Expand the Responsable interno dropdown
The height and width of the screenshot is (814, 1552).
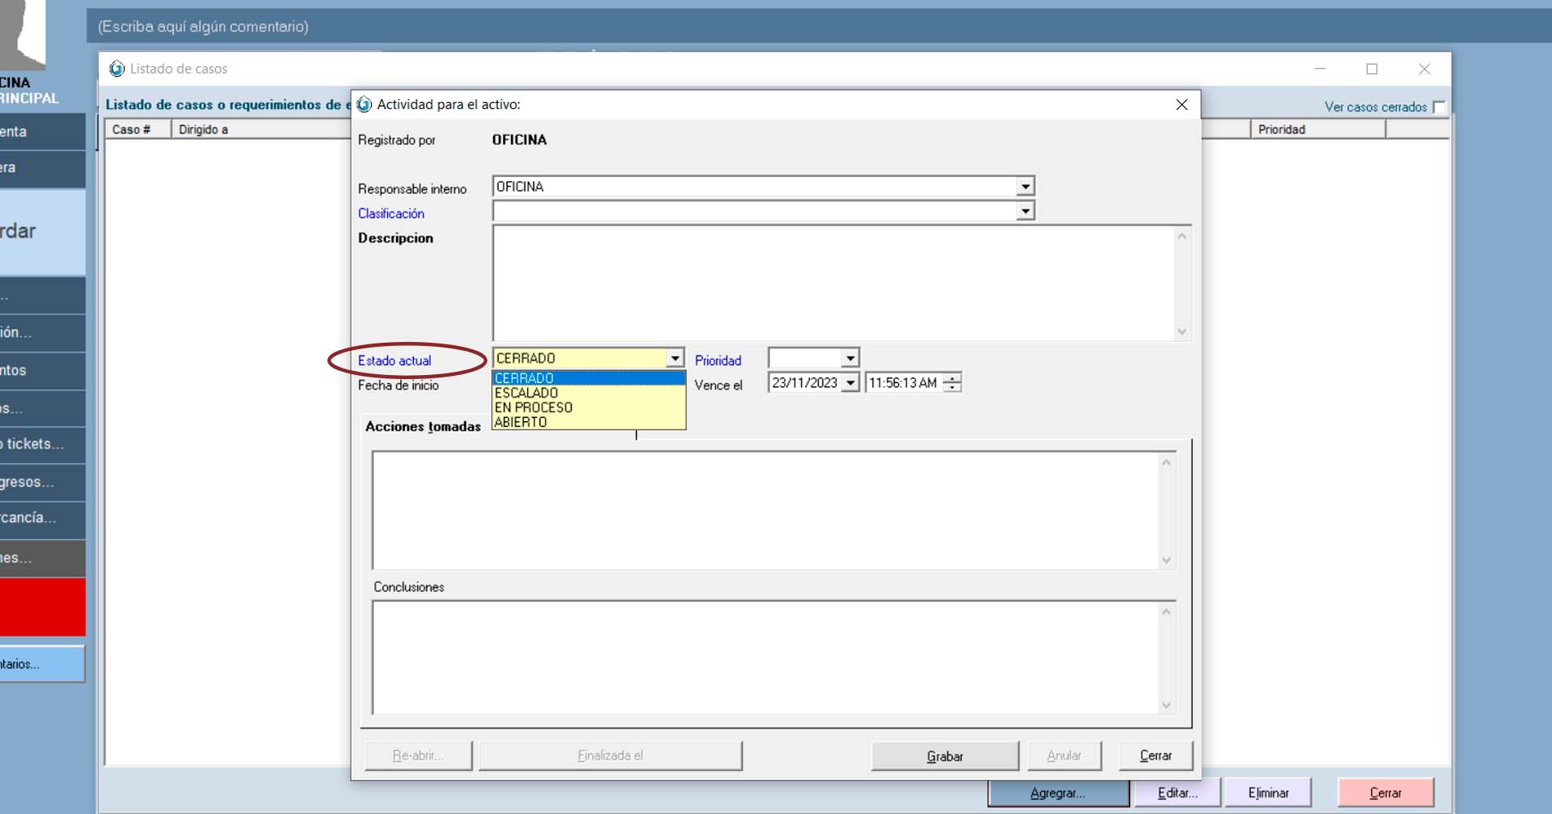[x=1025, y=187]
